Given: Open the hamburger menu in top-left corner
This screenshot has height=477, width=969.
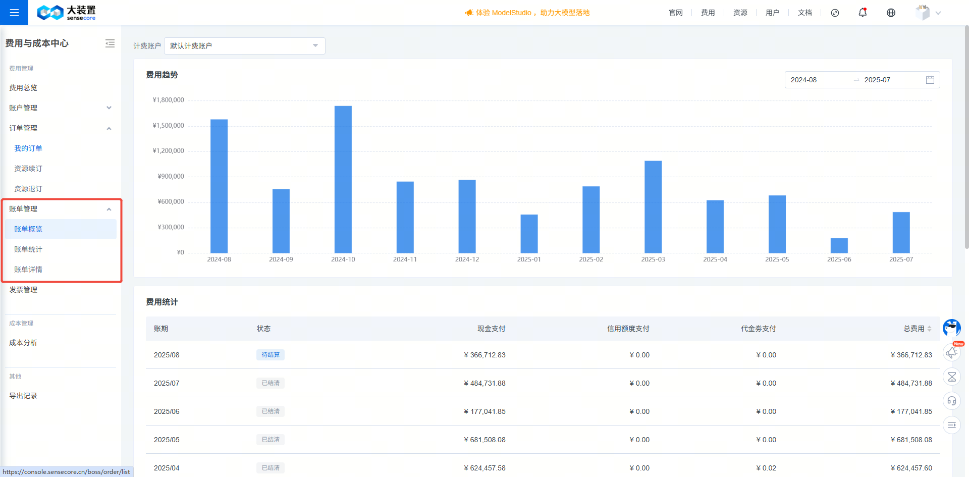Looking at the screenshot, I should (x=14, y=13).
